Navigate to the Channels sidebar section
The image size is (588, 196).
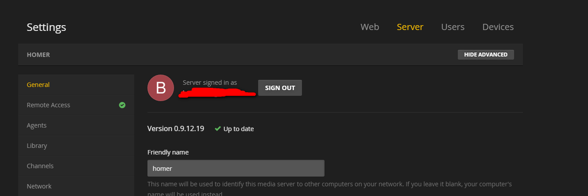(x=40, y=166)
